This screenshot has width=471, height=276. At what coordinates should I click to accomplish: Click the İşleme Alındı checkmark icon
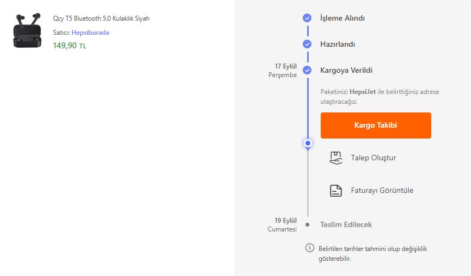307,18
